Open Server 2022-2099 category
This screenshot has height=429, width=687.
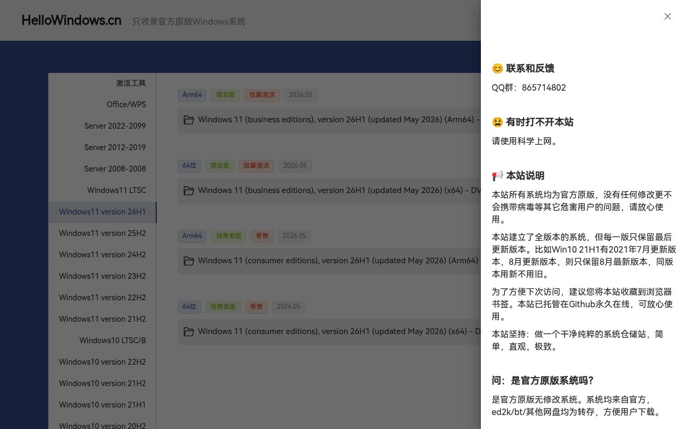point(103,126)
